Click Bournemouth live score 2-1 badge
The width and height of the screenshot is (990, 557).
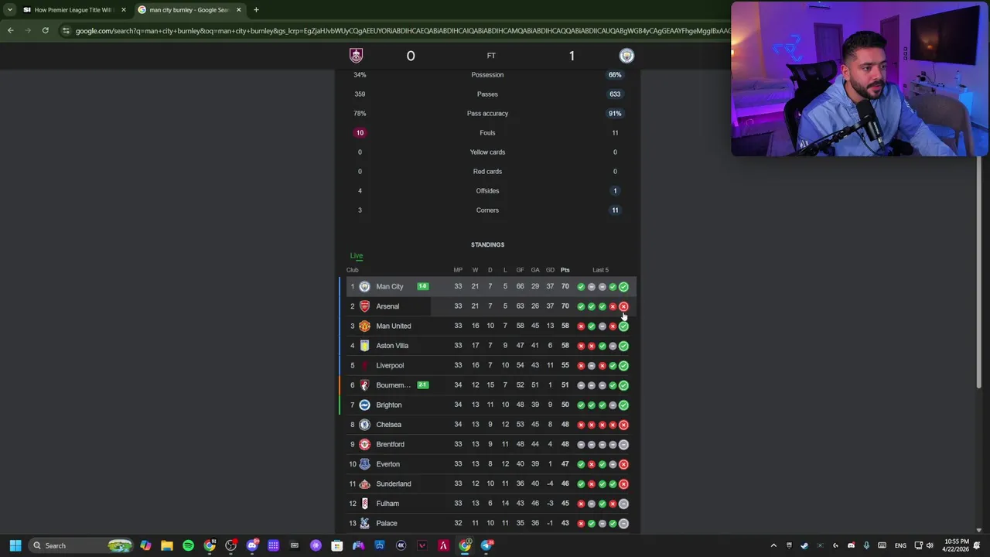pyautogui.click(x=422, y=384)
